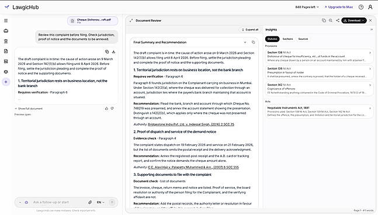
Task: Expand the Show full document toggle
Action: [29, 109]
